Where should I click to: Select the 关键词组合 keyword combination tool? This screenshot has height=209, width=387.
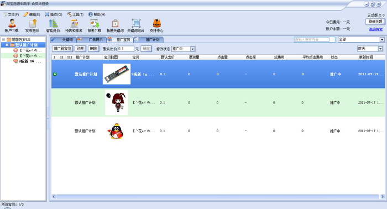point(136,25)
